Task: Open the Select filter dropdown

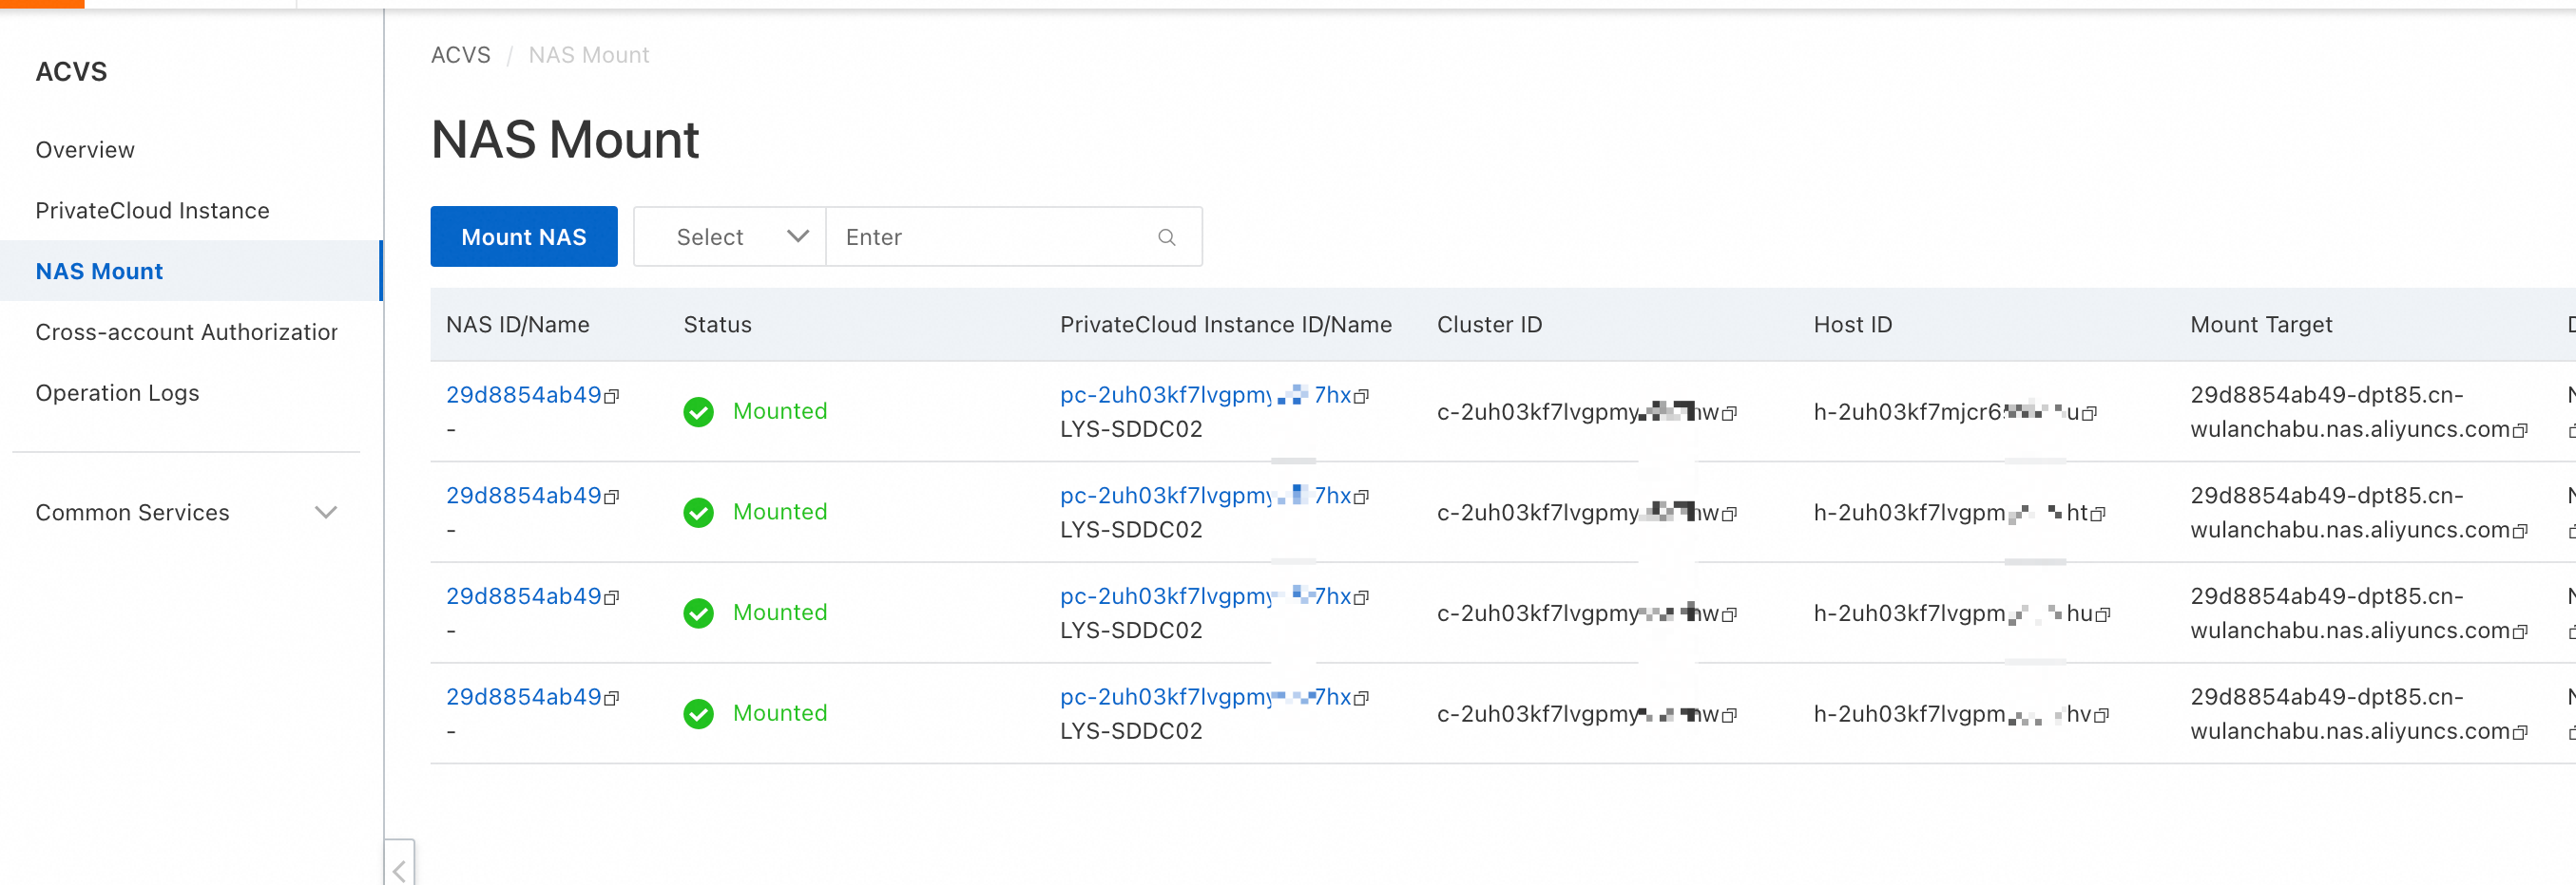Action: coord(729,236)
